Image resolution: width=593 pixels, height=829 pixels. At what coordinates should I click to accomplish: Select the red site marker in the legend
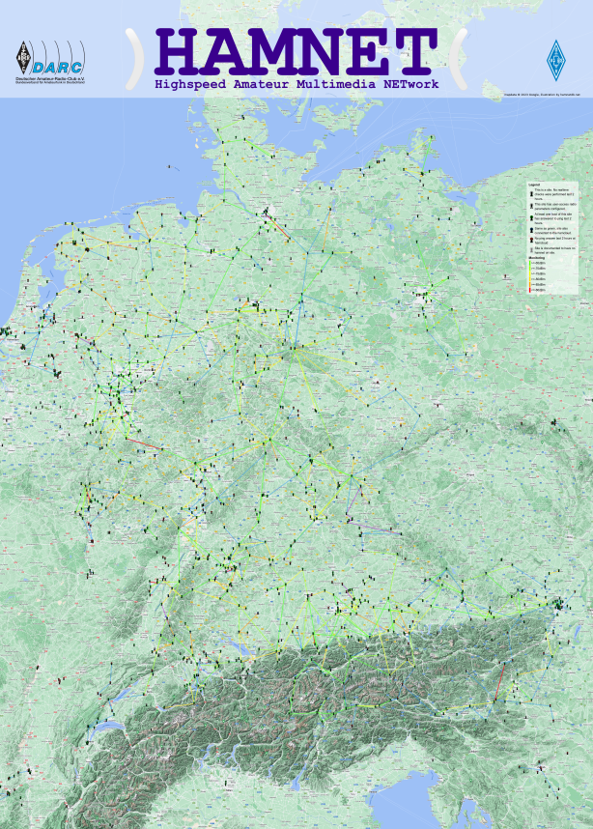tap(532, 240)
